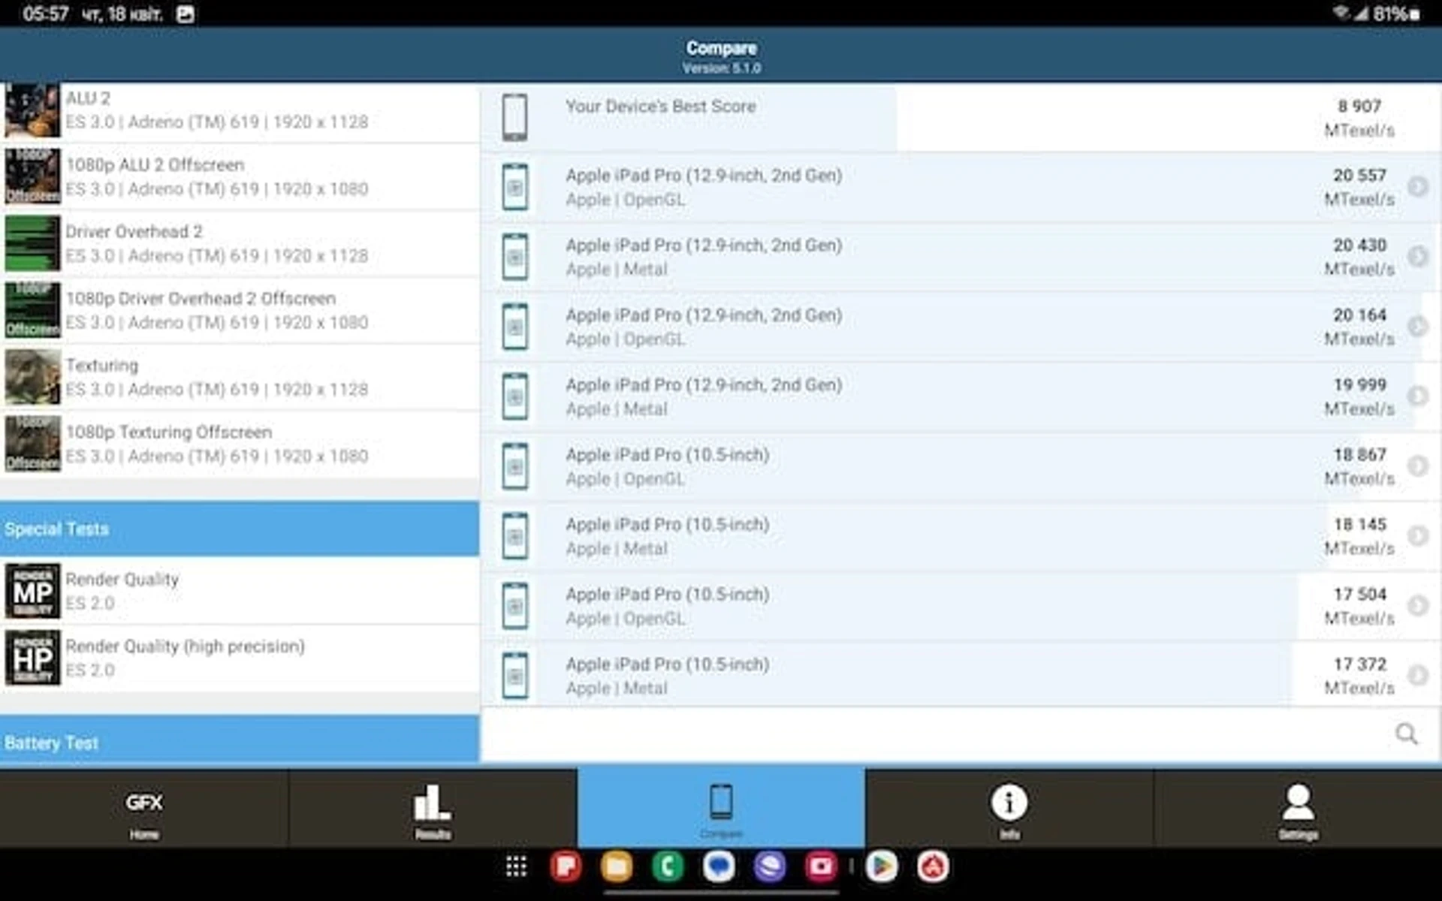Tap the battery 81% indicator
Viewport: 1442px width, 901px height.
coord(1397,14)
